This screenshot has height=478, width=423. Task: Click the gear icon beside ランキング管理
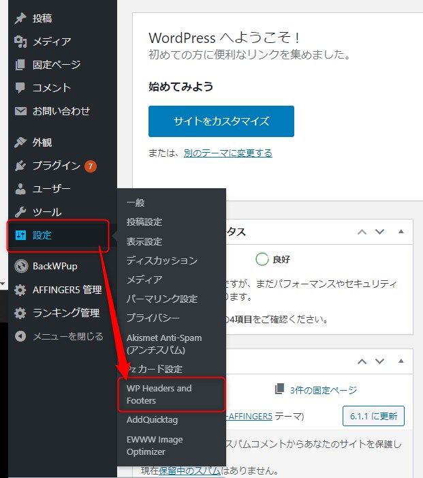coord(20,313)
